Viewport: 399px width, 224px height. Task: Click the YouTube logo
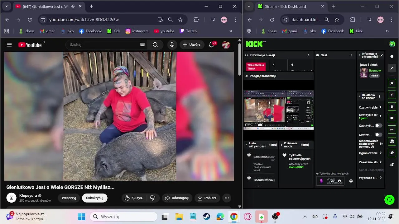30,45
